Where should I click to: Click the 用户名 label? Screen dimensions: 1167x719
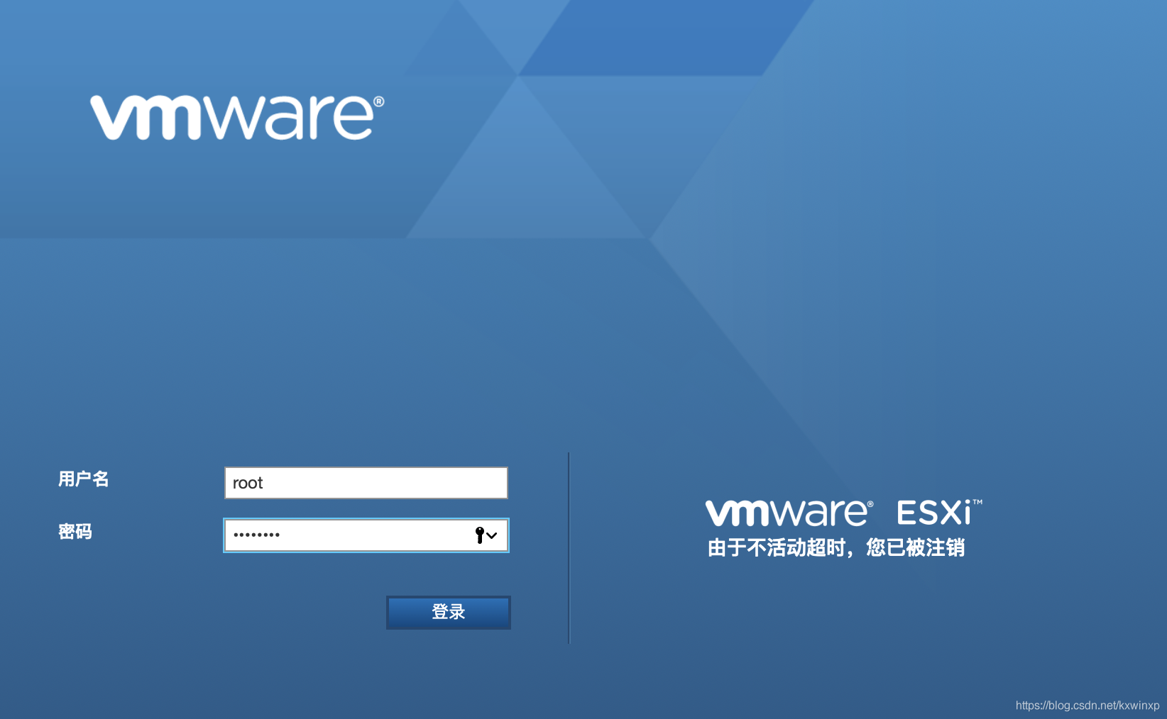[83, 479]
